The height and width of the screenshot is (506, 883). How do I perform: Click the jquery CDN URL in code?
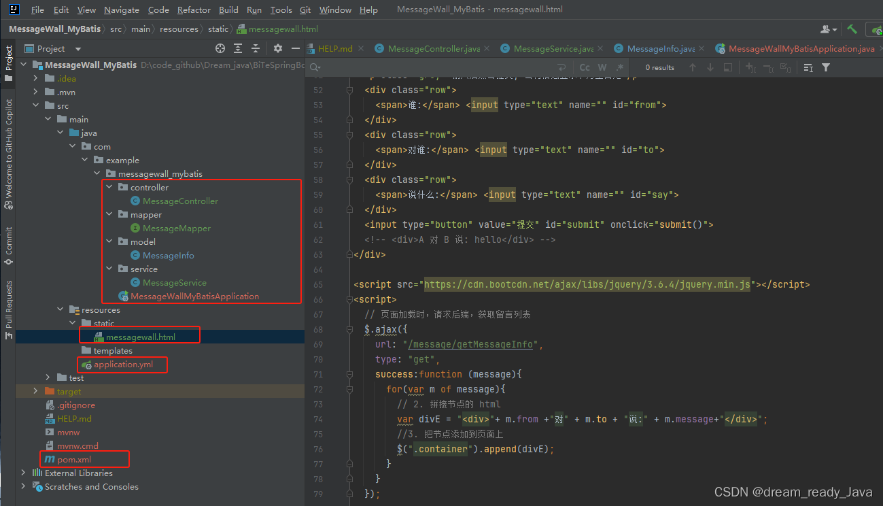(587, 284)
